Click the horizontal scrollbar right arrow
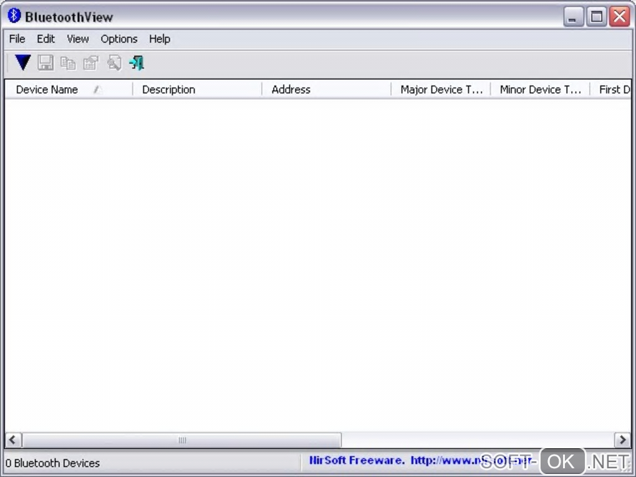The image size is (636, 477). point(623,440)
